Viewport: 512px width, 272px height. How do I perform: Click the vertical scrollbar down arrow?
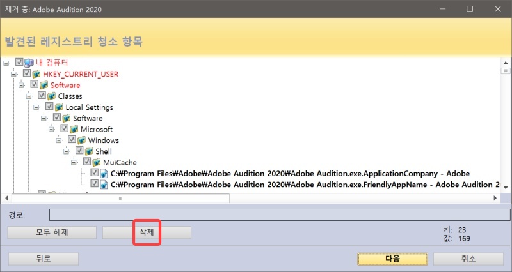[506, 188]
